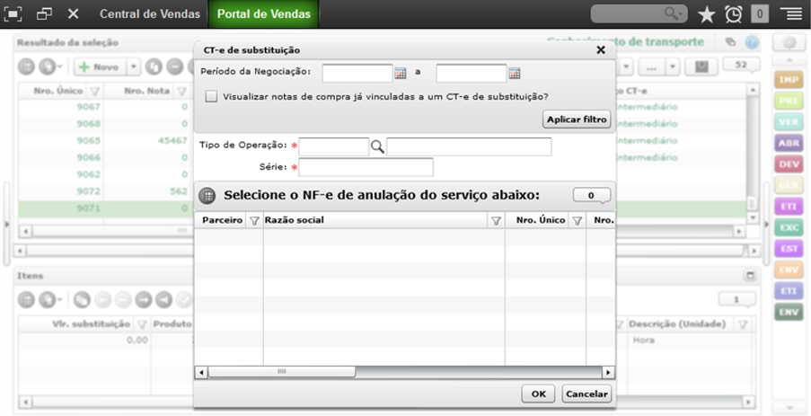Open help icon beside Conhecimento de transporte
The width and height of the screenshot is (811, 416).
[x=752, y=42]
